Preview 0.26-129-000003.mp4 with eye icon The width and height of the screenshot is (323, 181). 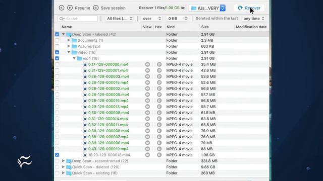click(x=147, y=76)
